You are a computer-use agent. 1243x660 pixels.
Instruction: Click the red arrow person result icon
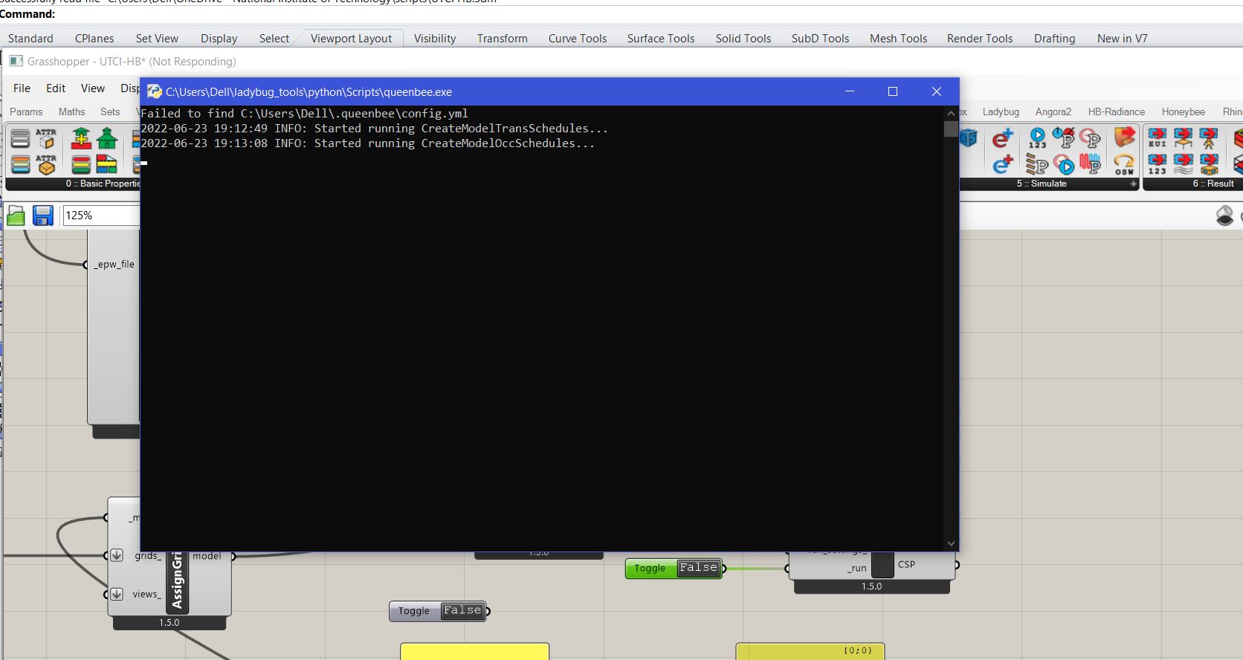1210,138
